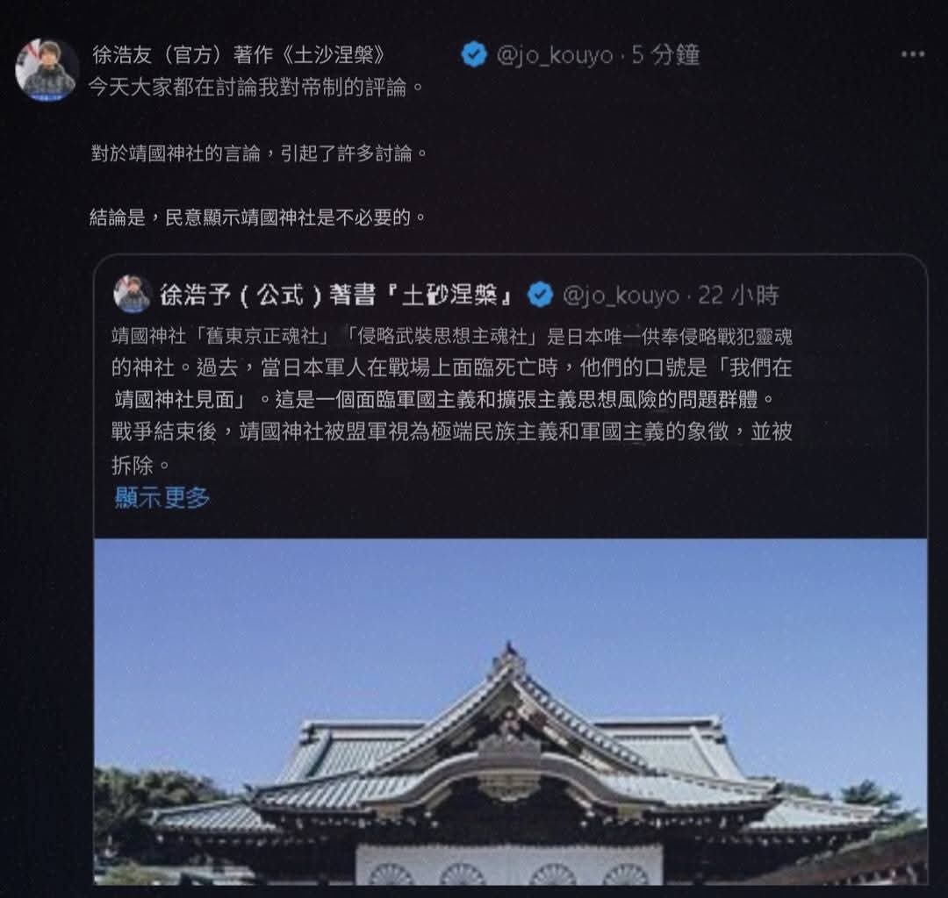The image size is (948, 898).
Task: Open the @jo_kouyo handle at top
Action: [555, 55]
